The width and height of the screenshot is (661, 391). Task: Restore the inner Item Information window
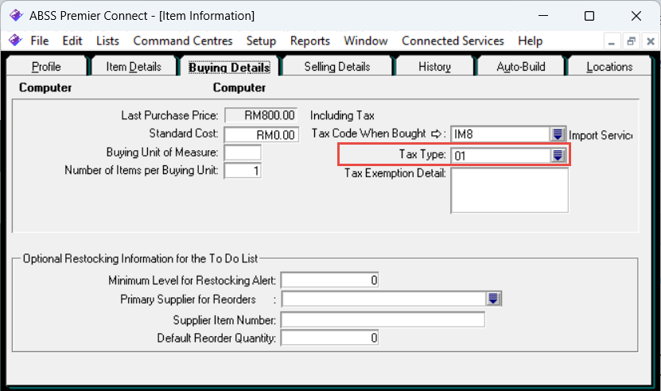(631, 41)
